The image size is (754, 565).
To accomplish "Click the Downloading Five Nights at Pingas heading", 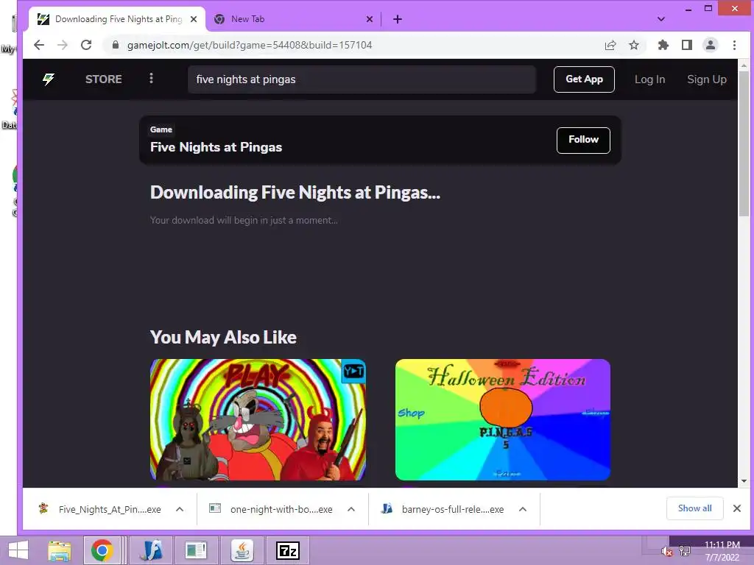I will 295,192.
